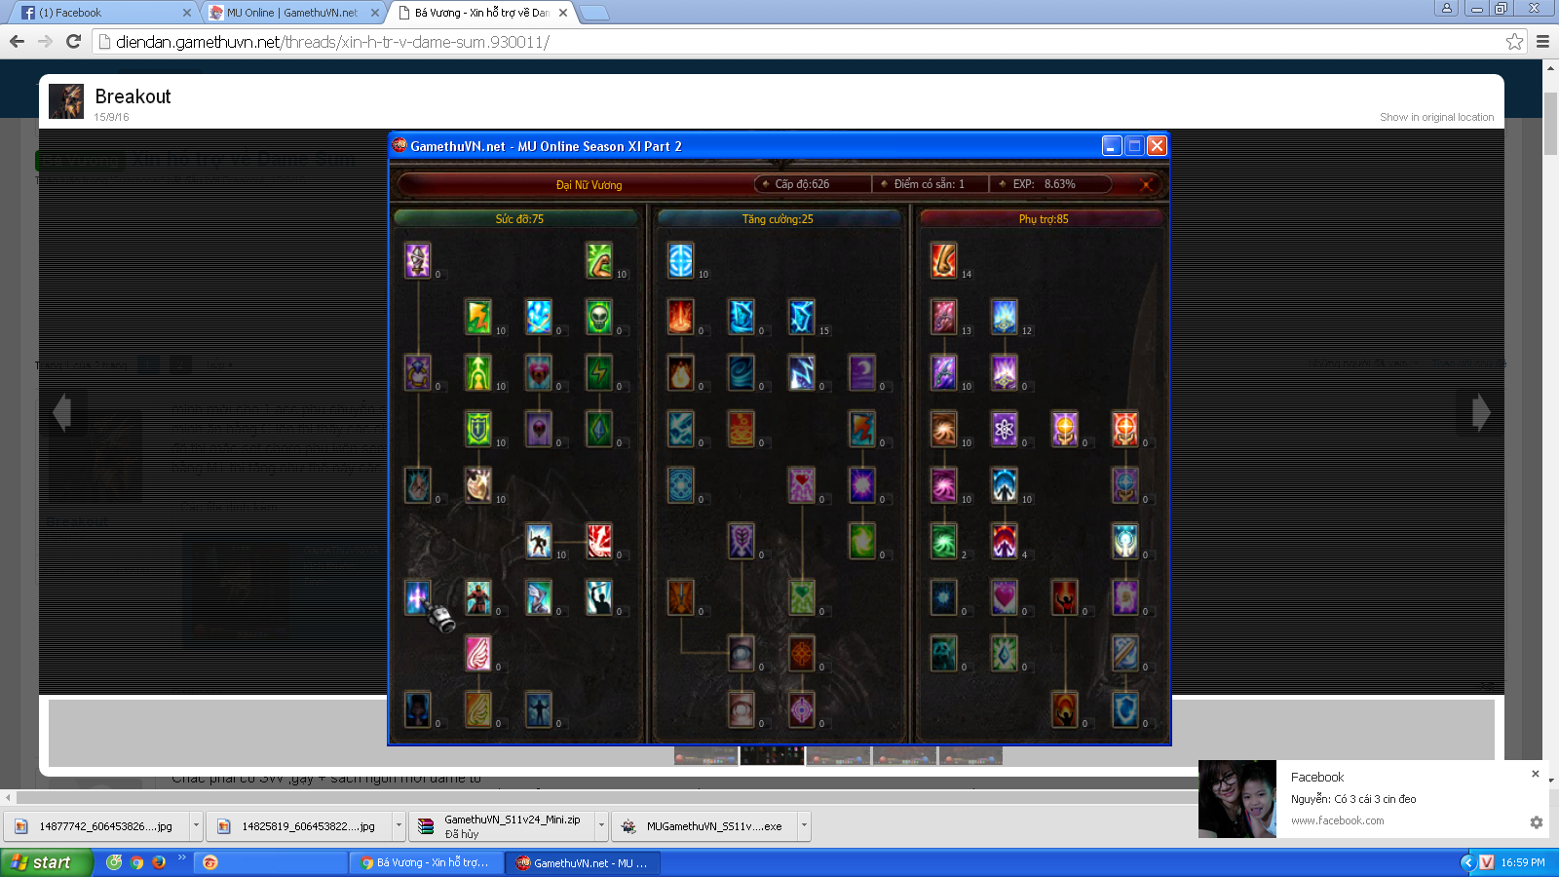Image resolution: width=1559 pixels, height=877 pixels.
Task: Click the horizontal scrollbar left arrow
Action: pyautogui.click(x=9, y=797)
